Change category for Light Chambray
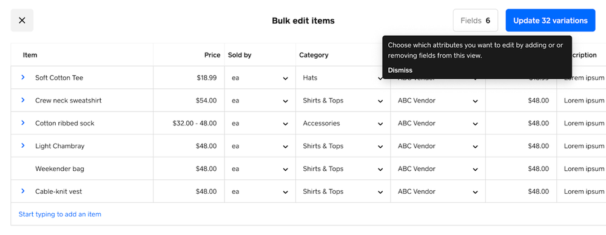Screen dimensions: 606x235 point(343,146)
